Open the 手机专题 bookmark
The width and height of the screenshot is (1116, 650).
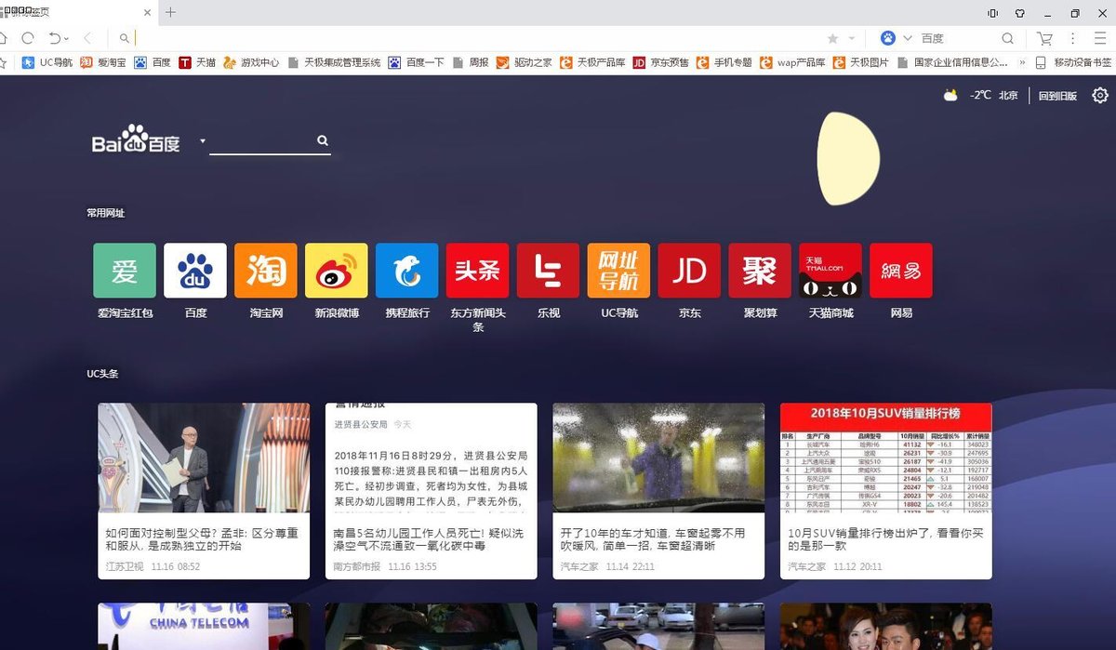click(724, 62)
